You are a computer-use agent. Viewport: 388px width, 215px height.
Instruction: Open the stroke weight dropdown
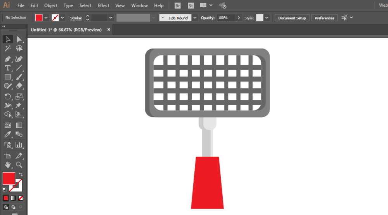[x=111, y=18]
